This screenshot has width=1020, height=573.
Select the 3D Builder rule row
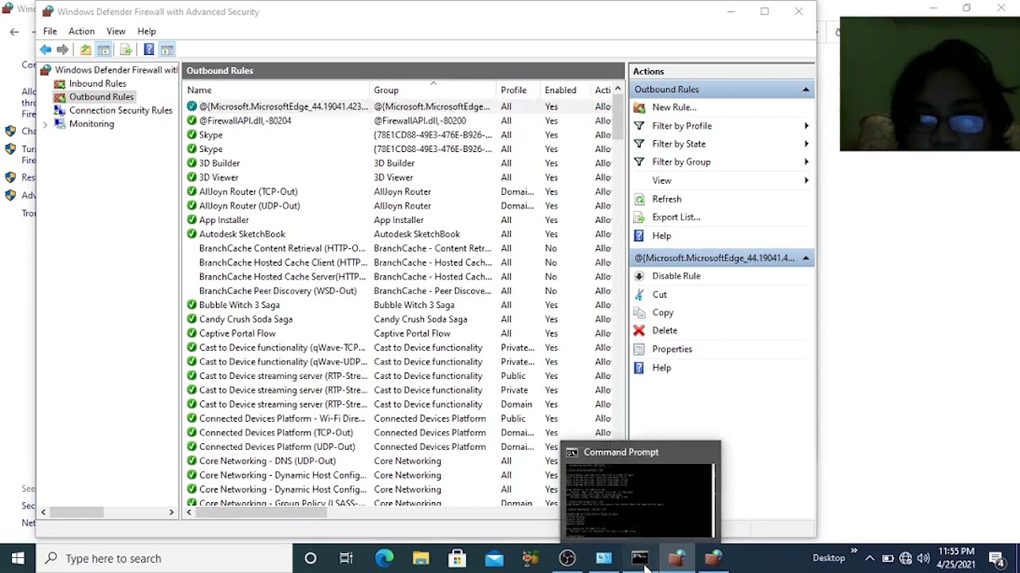(x=398, y=163)
